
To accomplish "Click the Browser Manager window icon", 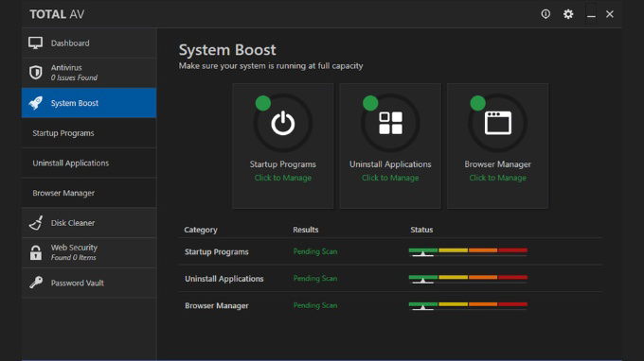I will (x=498, y=123).
